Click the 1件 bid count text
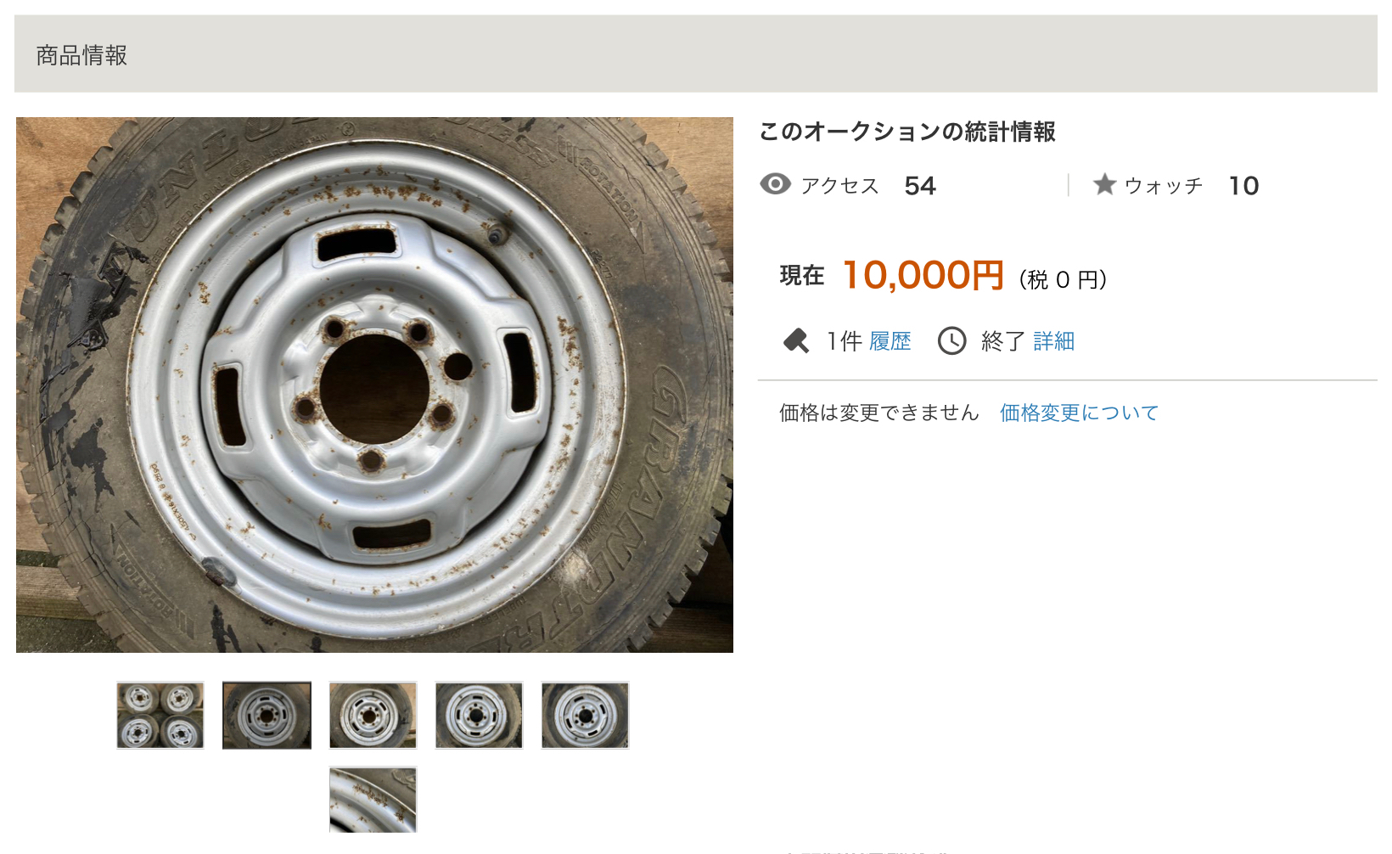The image size is (1392, 854). point(845,341)
